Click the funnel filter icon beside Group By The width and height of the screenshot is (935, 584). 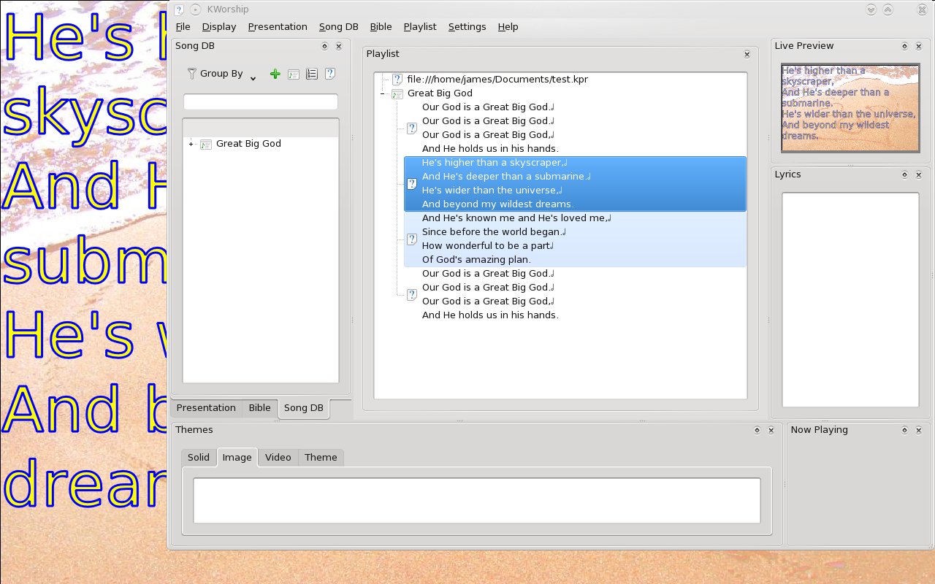click(192, 74)
